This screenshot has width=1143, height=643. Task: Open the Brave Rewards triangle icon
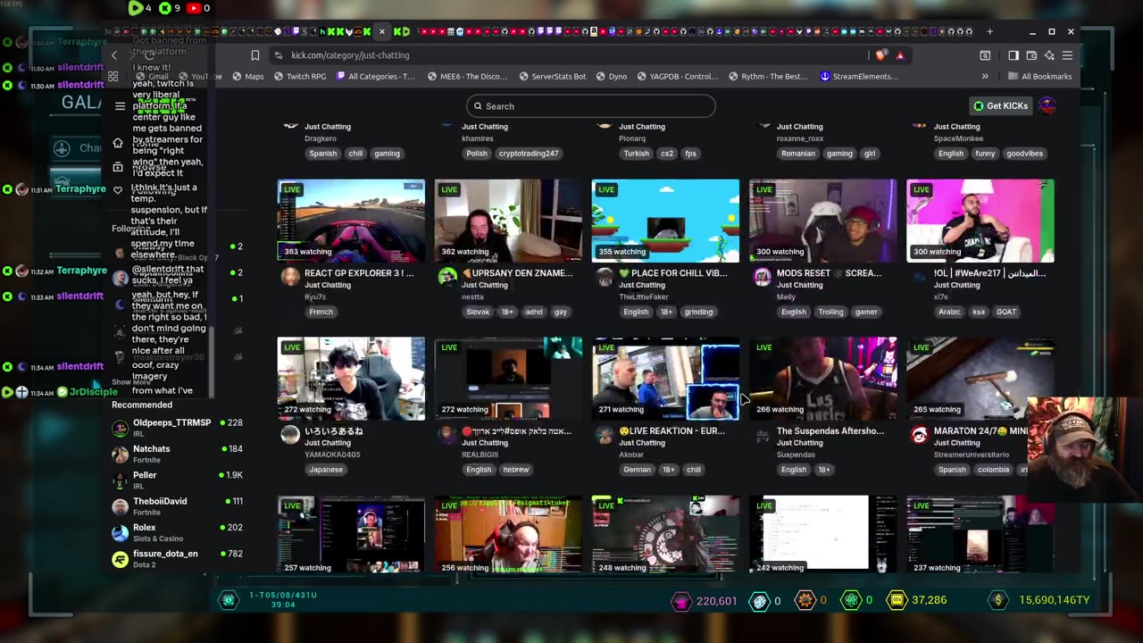pos(900,55)
